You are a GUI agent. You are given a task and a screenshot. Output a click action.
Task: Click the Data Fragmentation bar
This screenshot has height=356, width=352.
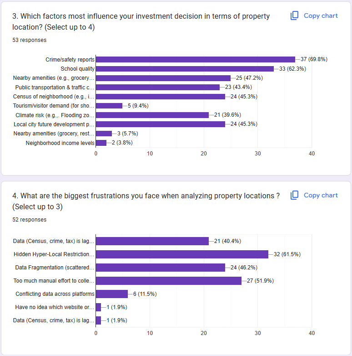click(x=161, y=268)
